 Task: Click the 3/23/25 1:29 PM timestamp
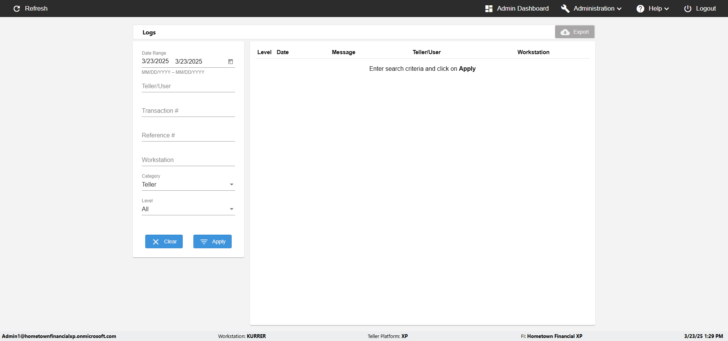point(704,336)
